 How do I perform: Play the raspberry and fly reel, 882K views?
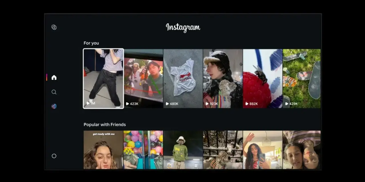coord(263,78)
